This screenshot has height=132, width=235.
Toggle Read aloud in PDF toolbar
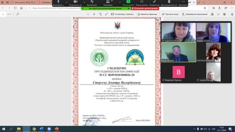170,14
